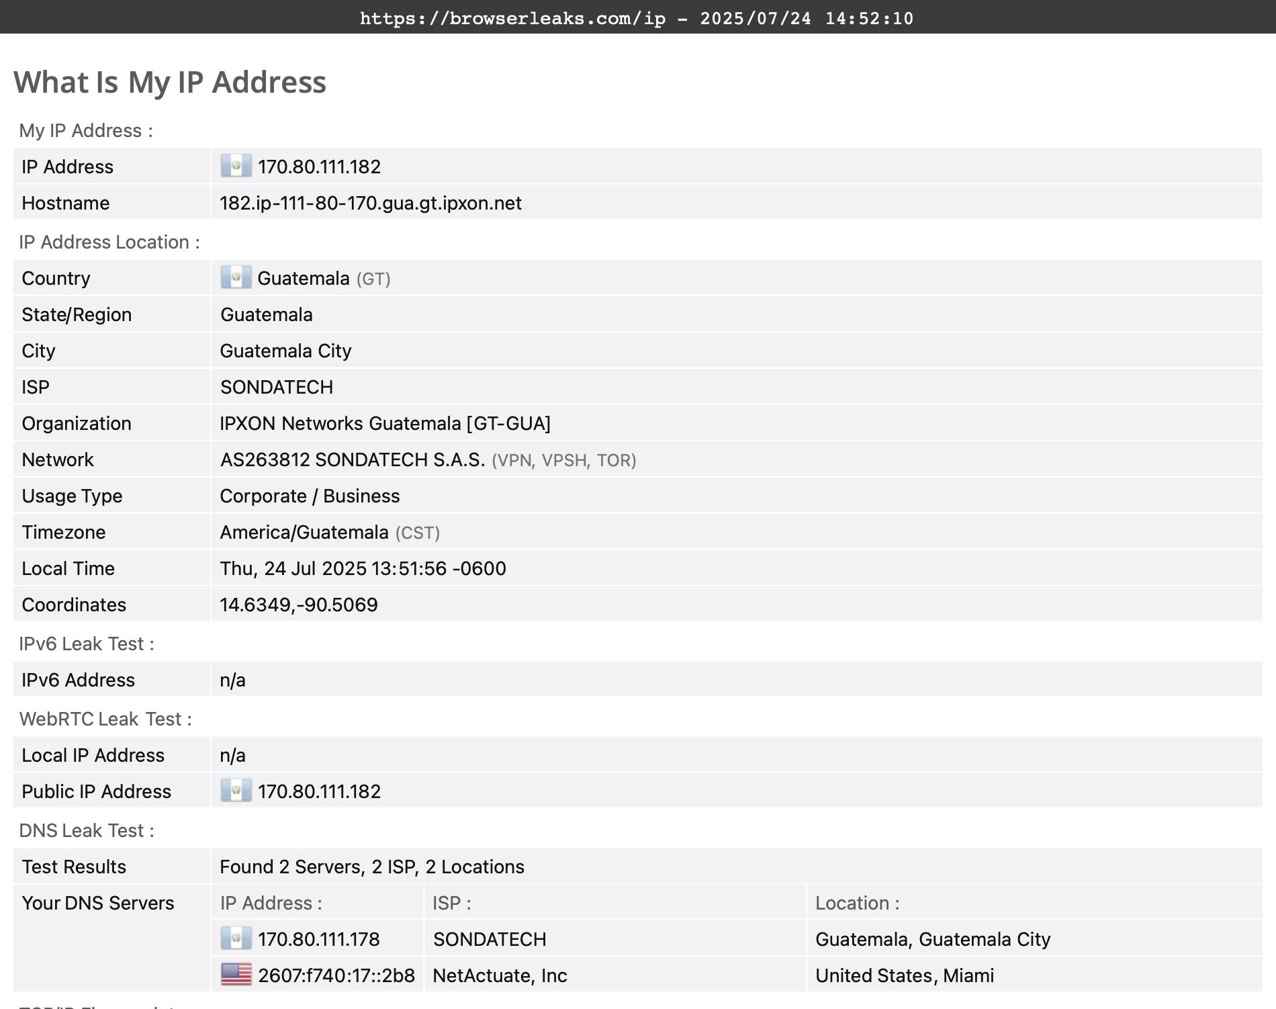This screenshot has width=1276, height=1009.
Task: Click location Guatemala, Guatemala City in DNS table
Action: coord(933,939)
